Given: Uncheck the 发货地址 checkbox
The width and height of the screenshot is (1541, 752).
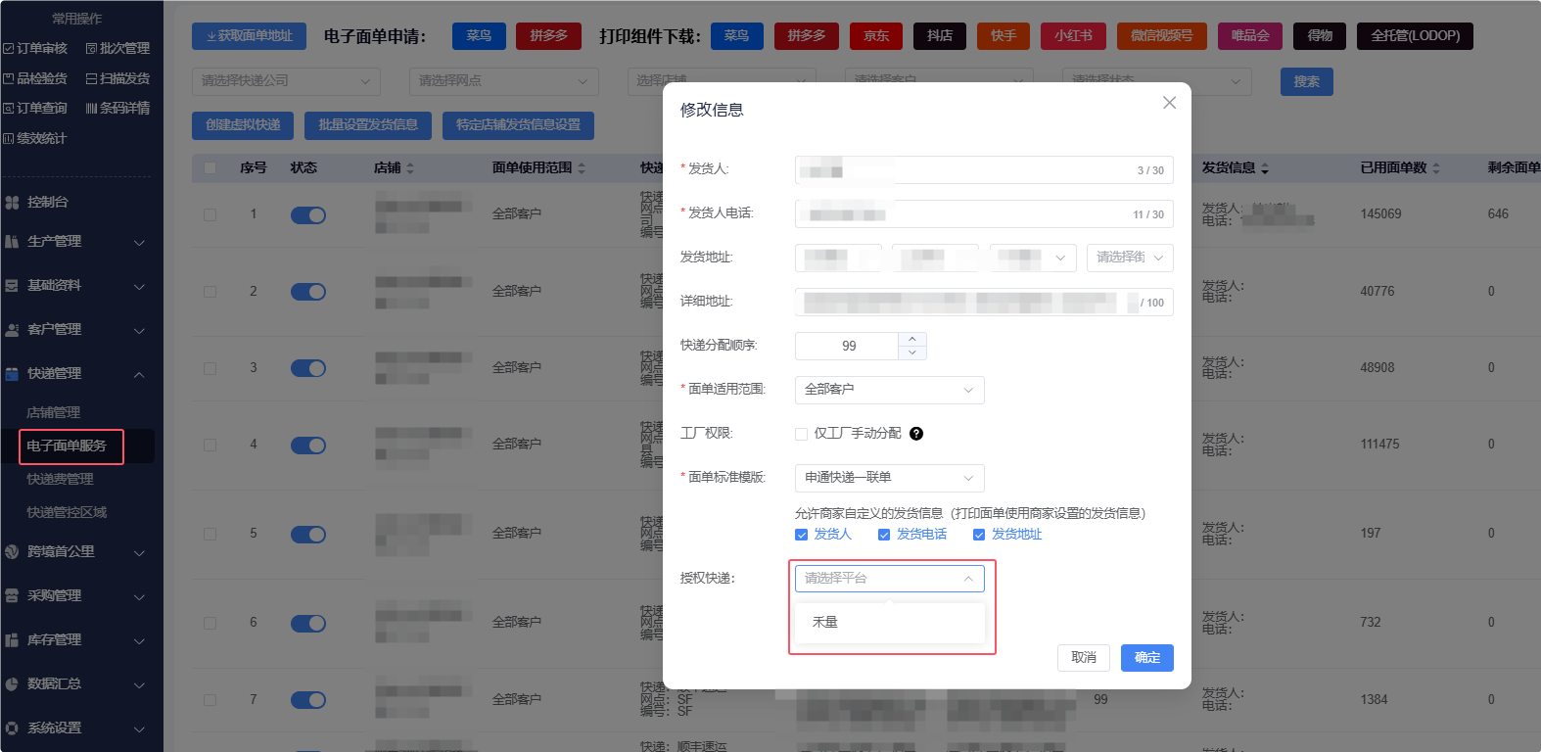Looking at the screenshot, I should [x=979, y=535].
